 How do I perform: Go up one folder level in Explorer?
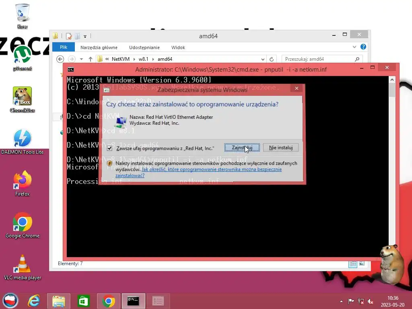coord(91,59)
